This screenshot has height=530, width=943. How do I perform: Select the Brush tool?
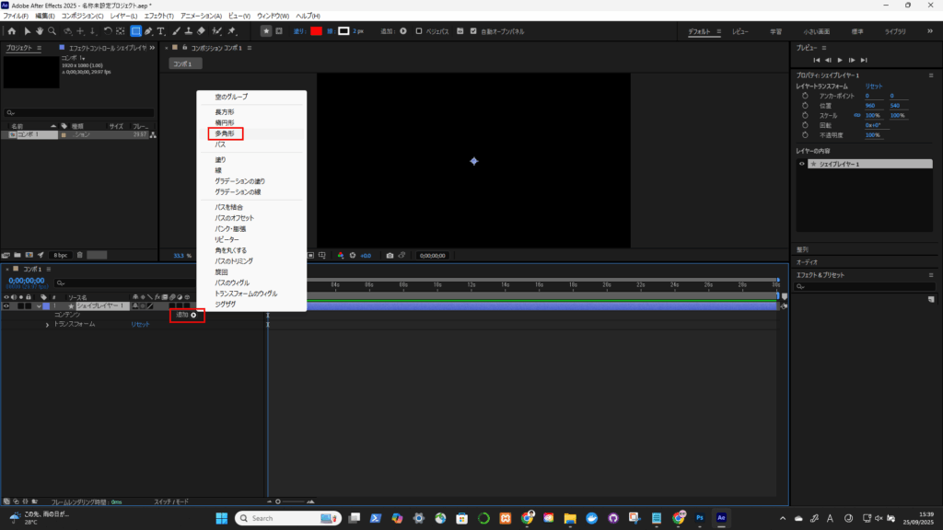coord(176,30)
